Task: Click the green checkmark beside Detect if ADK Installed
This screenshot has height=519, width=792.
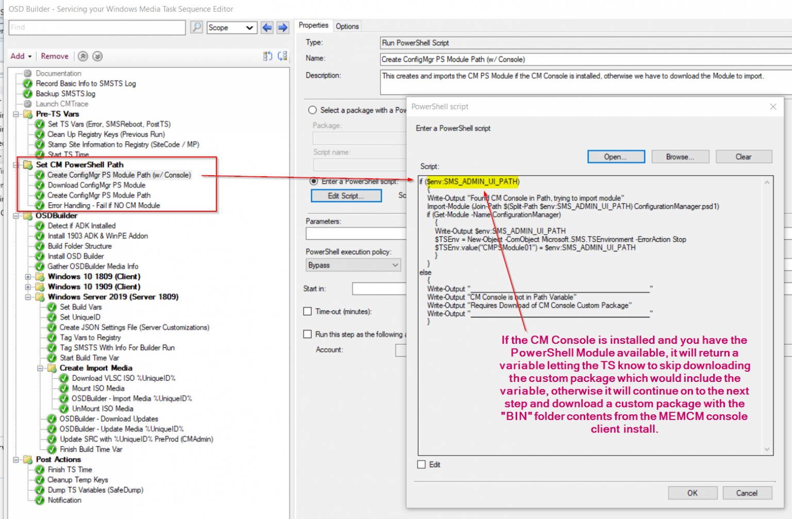Action: 40,225
